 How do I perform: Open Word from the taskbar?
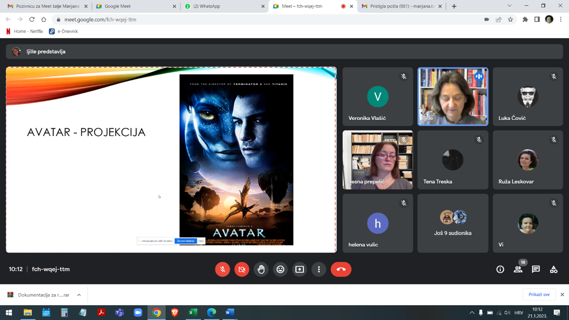tap(230, 313)
